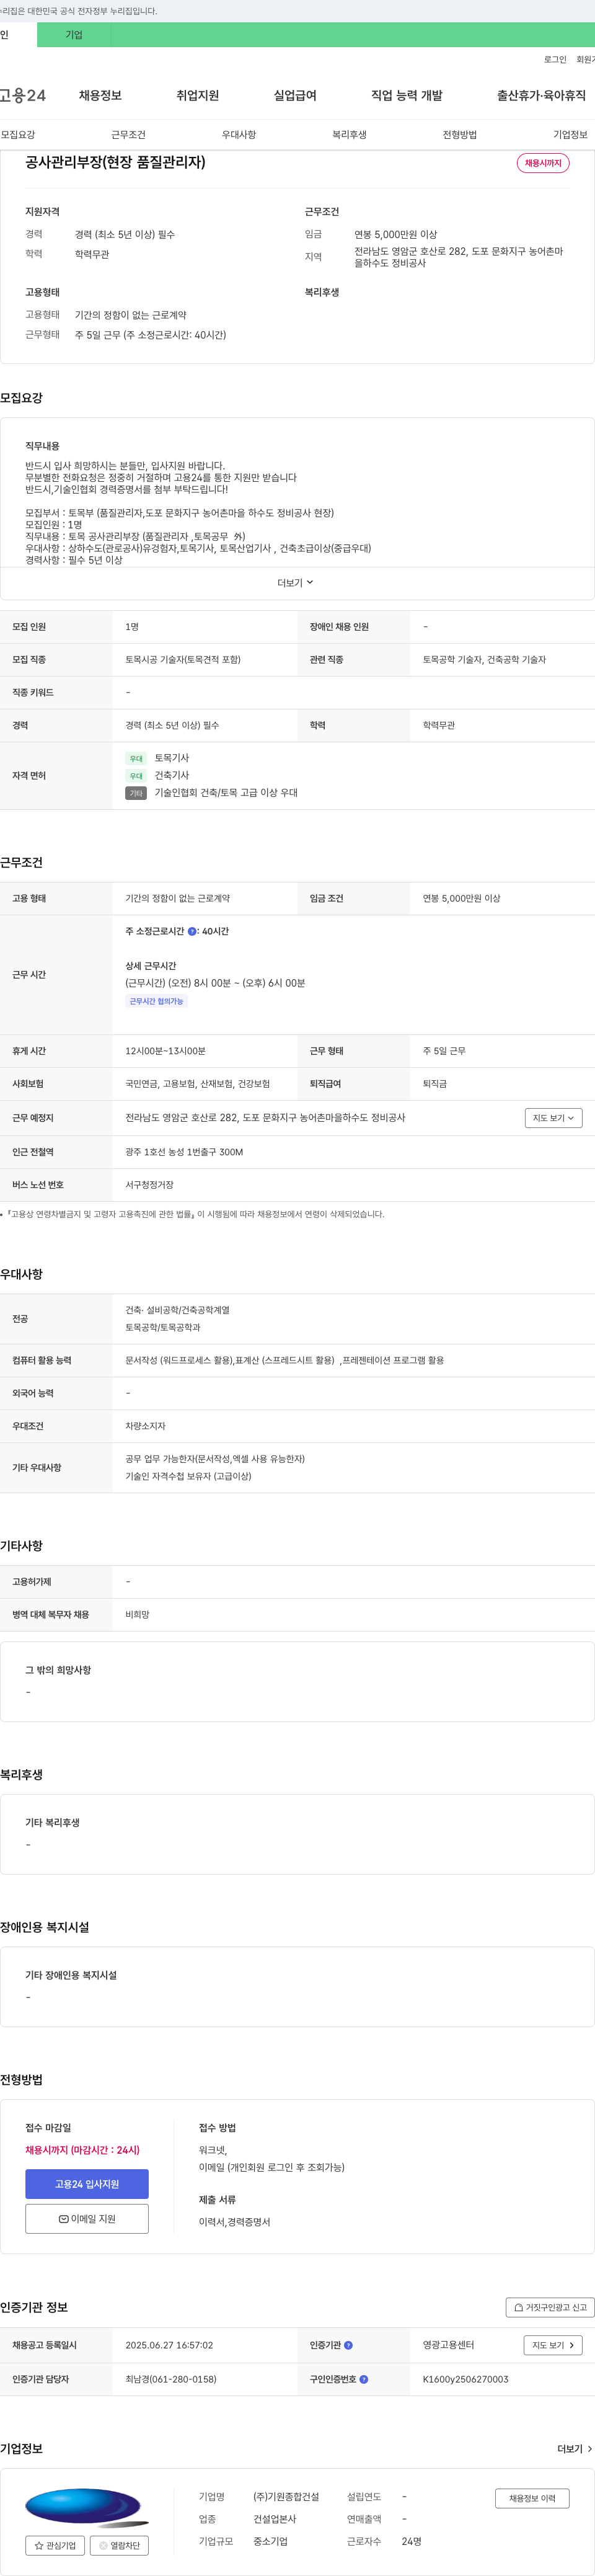Click the 광주 1호선 농성 1번출구 300M text
Image resolution: width=595 pixels, height=2576 pixels.
(184, 1152)
